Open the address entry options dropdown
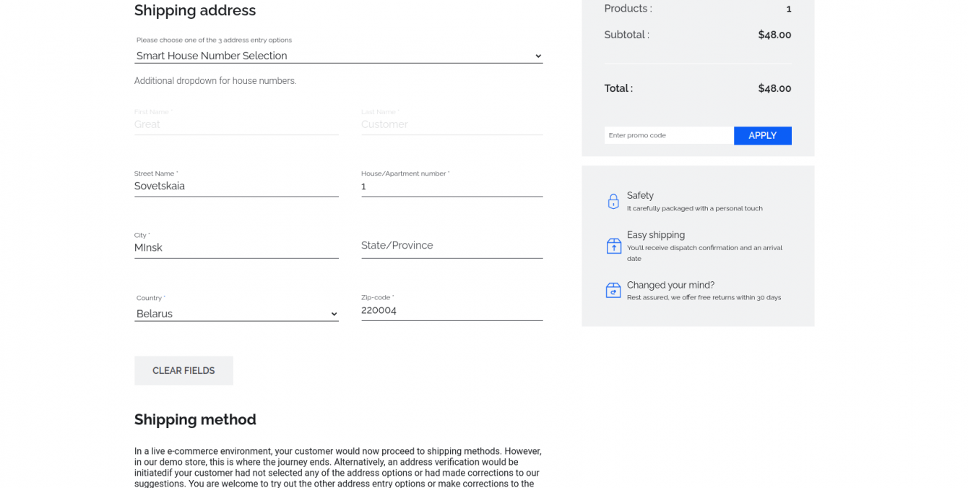This screenshot has width=968, height=488. (338, 56)
